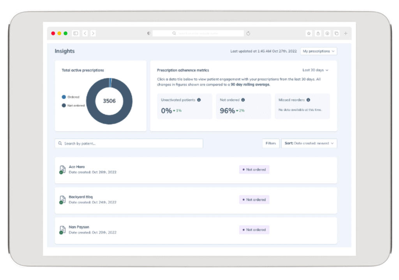
Task: Click the Prescription adherence metrics title
Action: [x=183, y=70]
